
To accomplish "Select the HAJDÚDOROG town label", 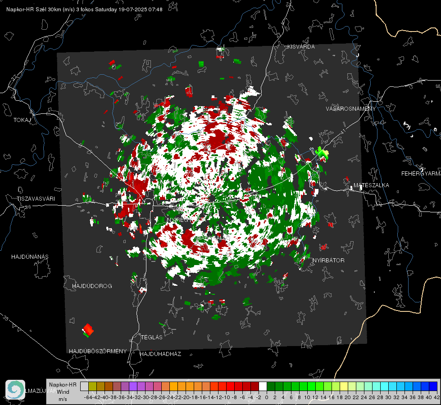I will pyautogui.click(x=92, y=286).
